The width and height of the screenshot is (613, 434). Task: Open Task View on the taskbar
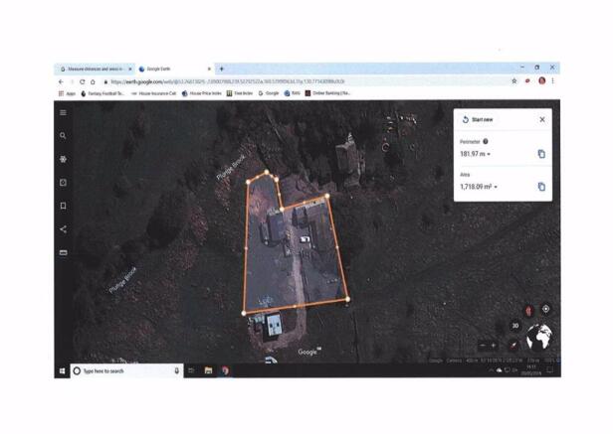pyautogui.click(x=191, y=370)
